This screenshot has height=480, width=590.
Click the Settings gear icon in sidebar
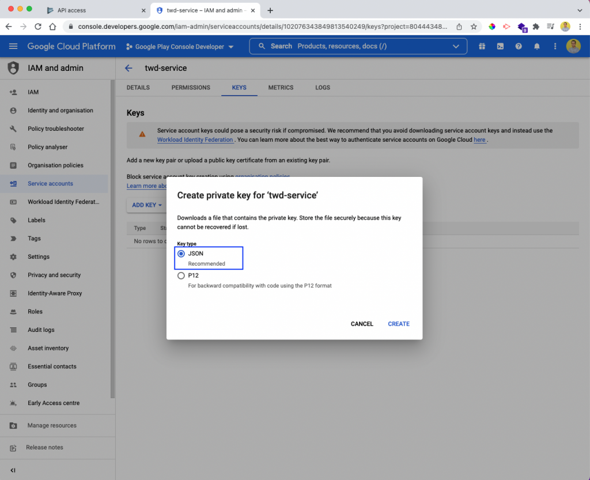coord(13,257)
